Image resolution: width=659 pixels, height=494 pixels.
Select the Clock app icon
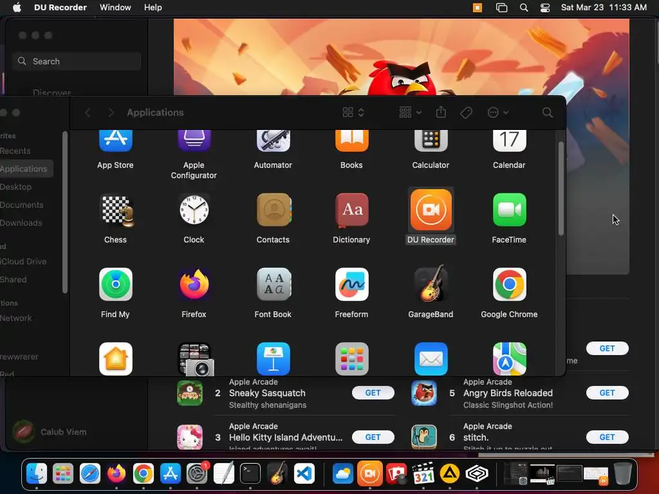click(x=194, y=210)
